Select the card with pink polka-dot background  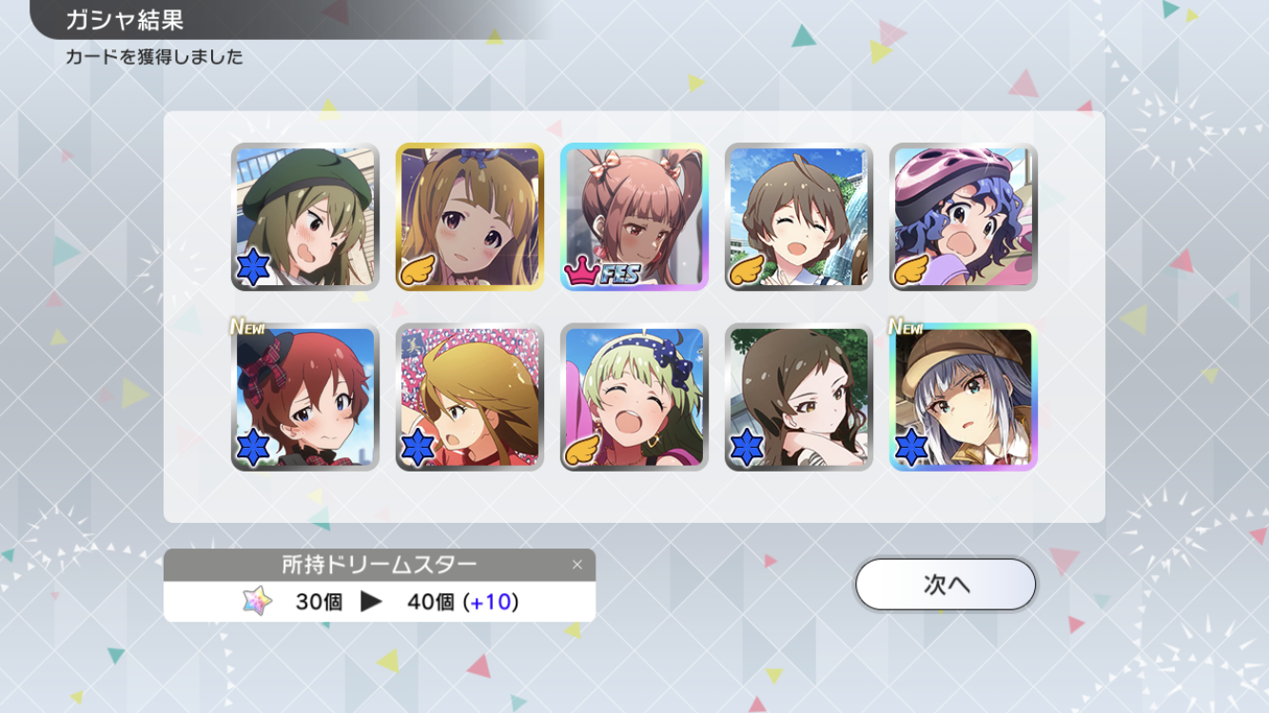tap(470, 397)
